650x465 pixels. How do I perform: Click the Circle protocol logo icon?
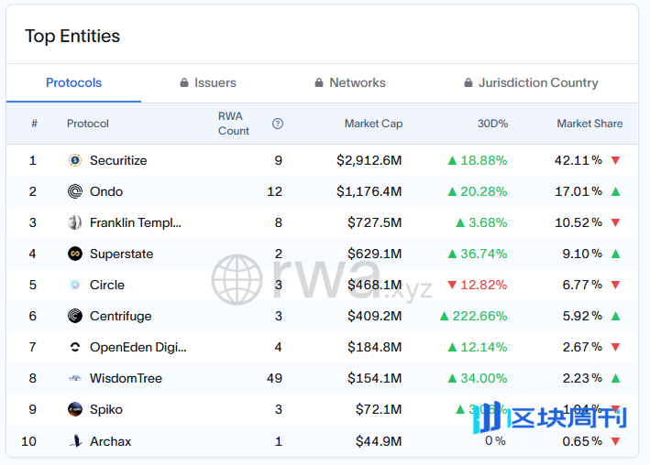(x=75, y=285)
